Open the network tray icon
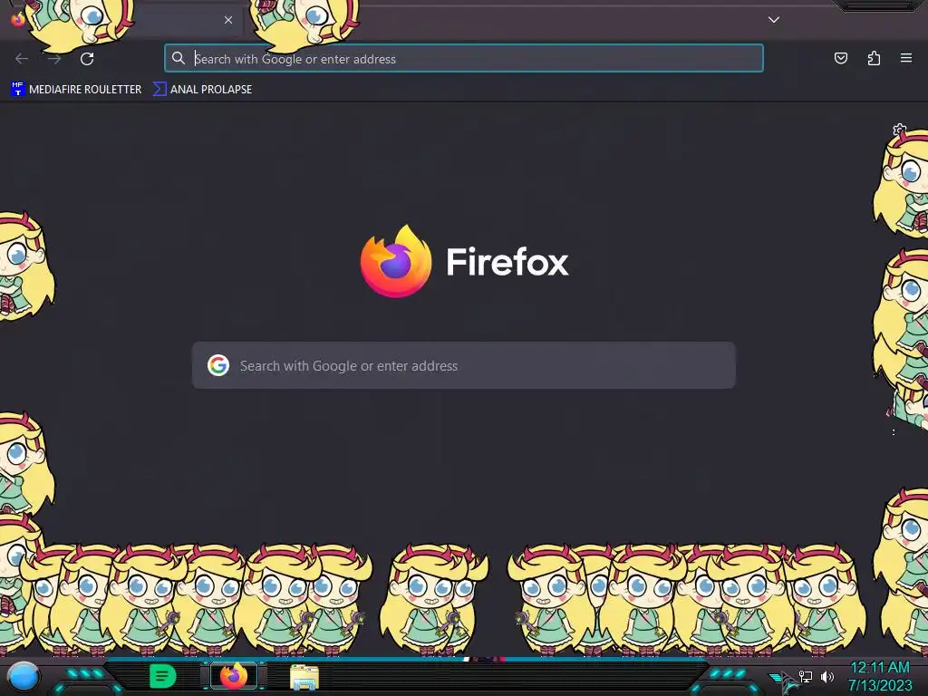Viewport: 928px width, 696px height. 806,676
